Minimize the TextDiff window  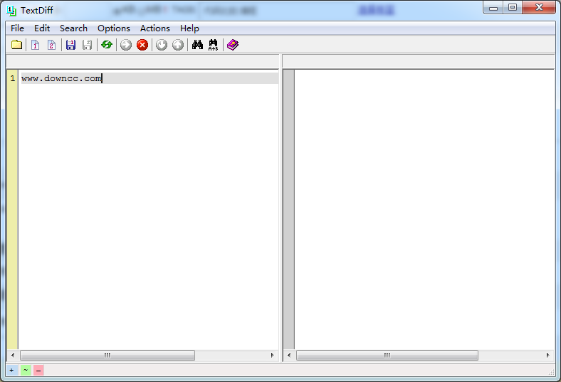pos(493,8)
